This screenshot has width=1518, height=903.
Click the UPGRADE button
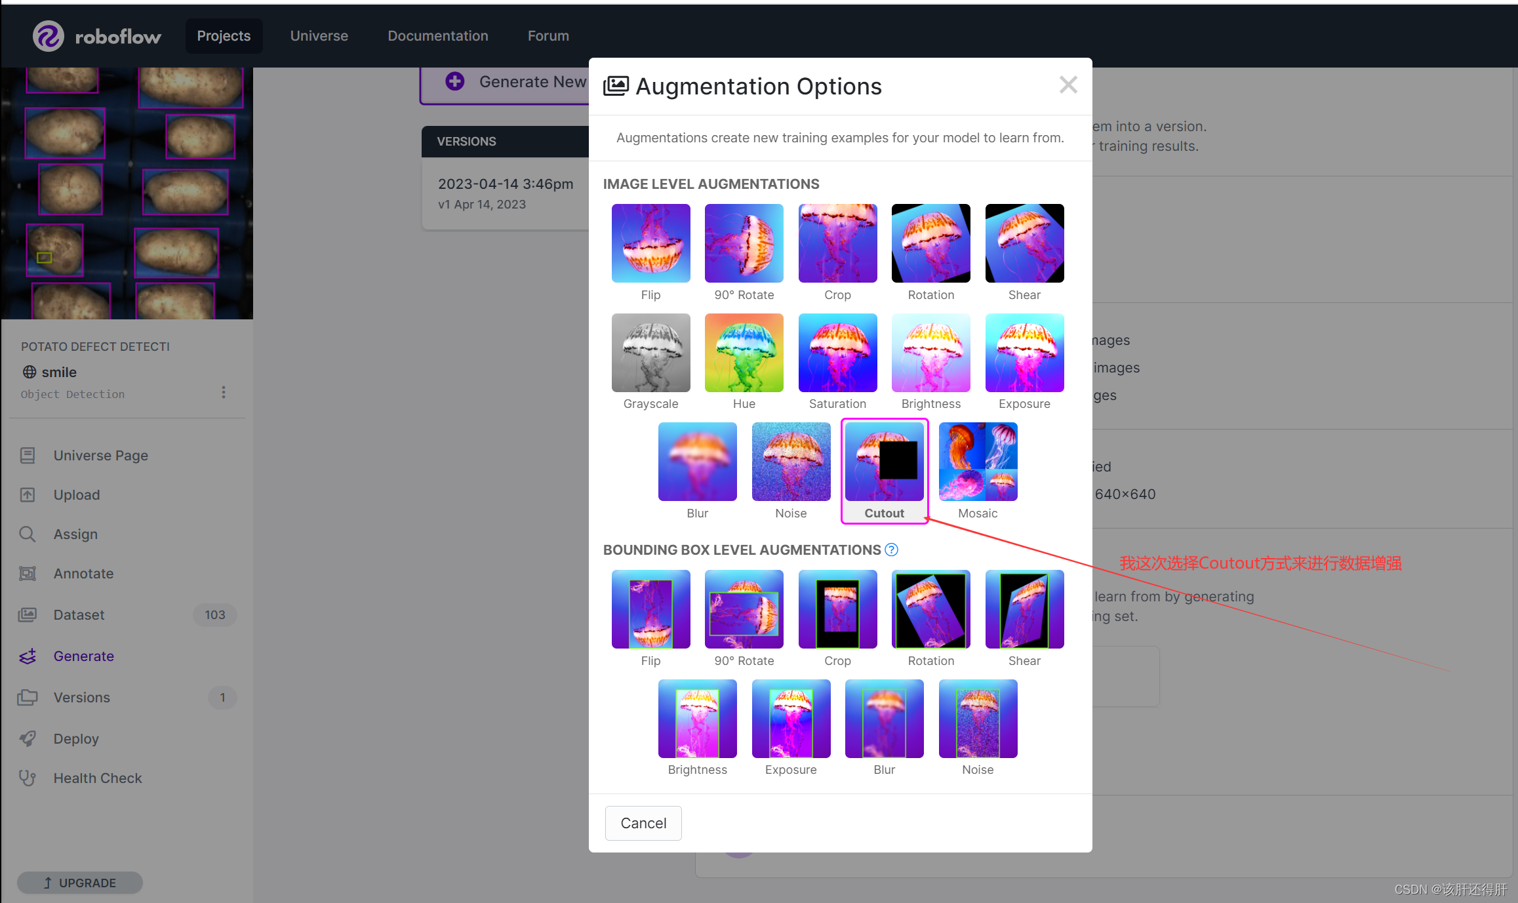(79, 883)
